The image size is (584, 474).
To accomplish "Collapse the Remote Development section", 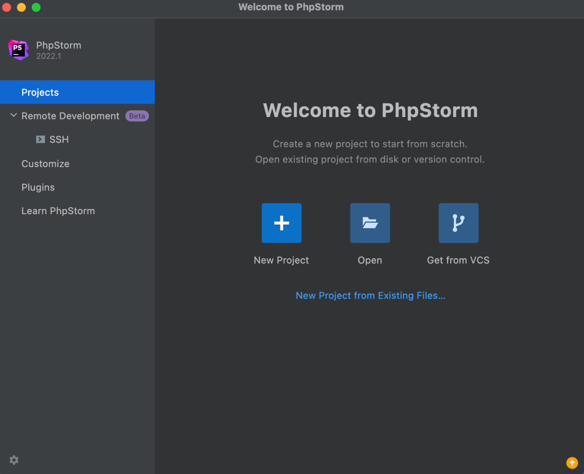I will [x=14, y=115].
